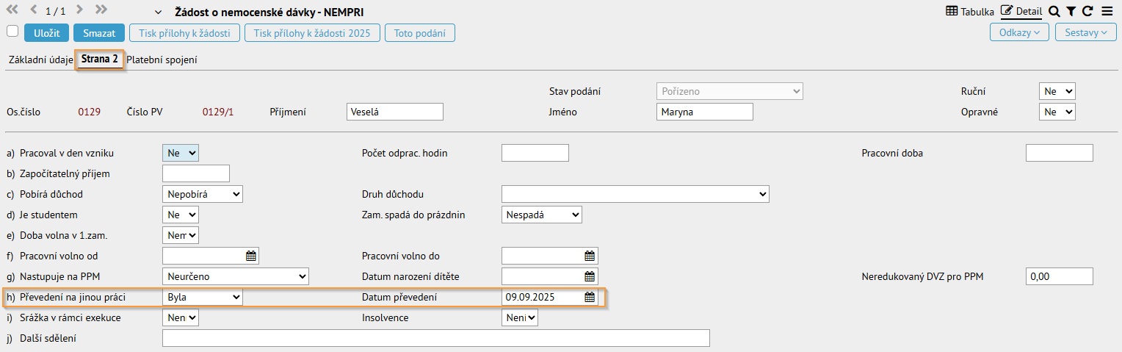Refresh the form with the reload icon
This screenshot has height=352, width=1122.
point(1087,11)
